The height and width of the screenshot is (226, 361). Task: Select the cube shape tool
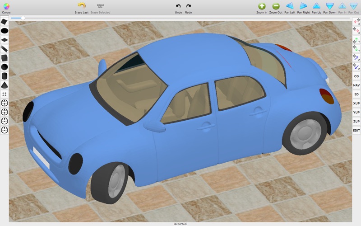click(5, 58)
